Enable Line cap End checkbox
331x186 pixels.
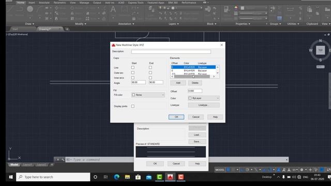click(151, 68)
